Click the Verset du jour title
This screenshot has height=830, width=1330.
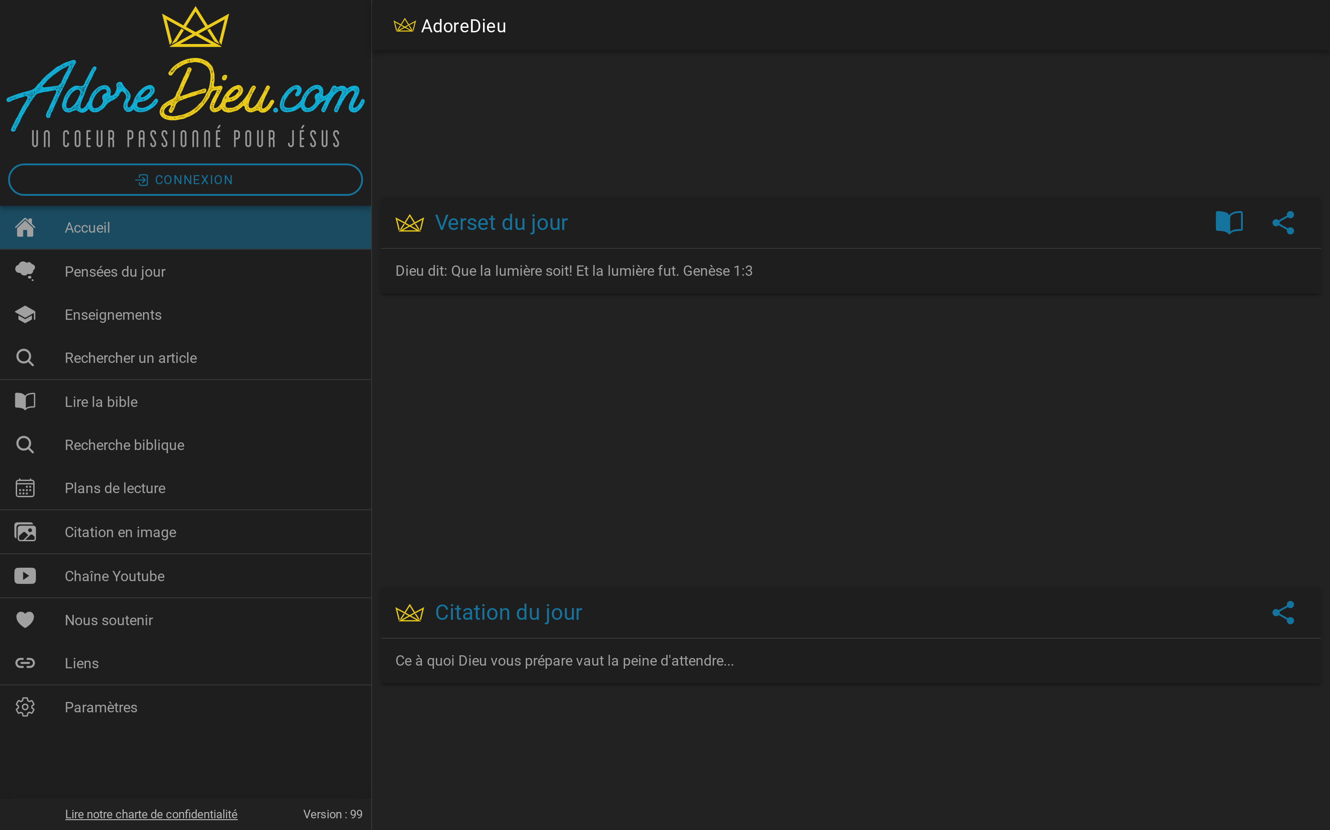click(501, 223)
